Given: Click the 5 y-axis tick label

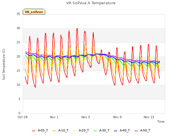Looking at the screenshot, I should point(19,99).
